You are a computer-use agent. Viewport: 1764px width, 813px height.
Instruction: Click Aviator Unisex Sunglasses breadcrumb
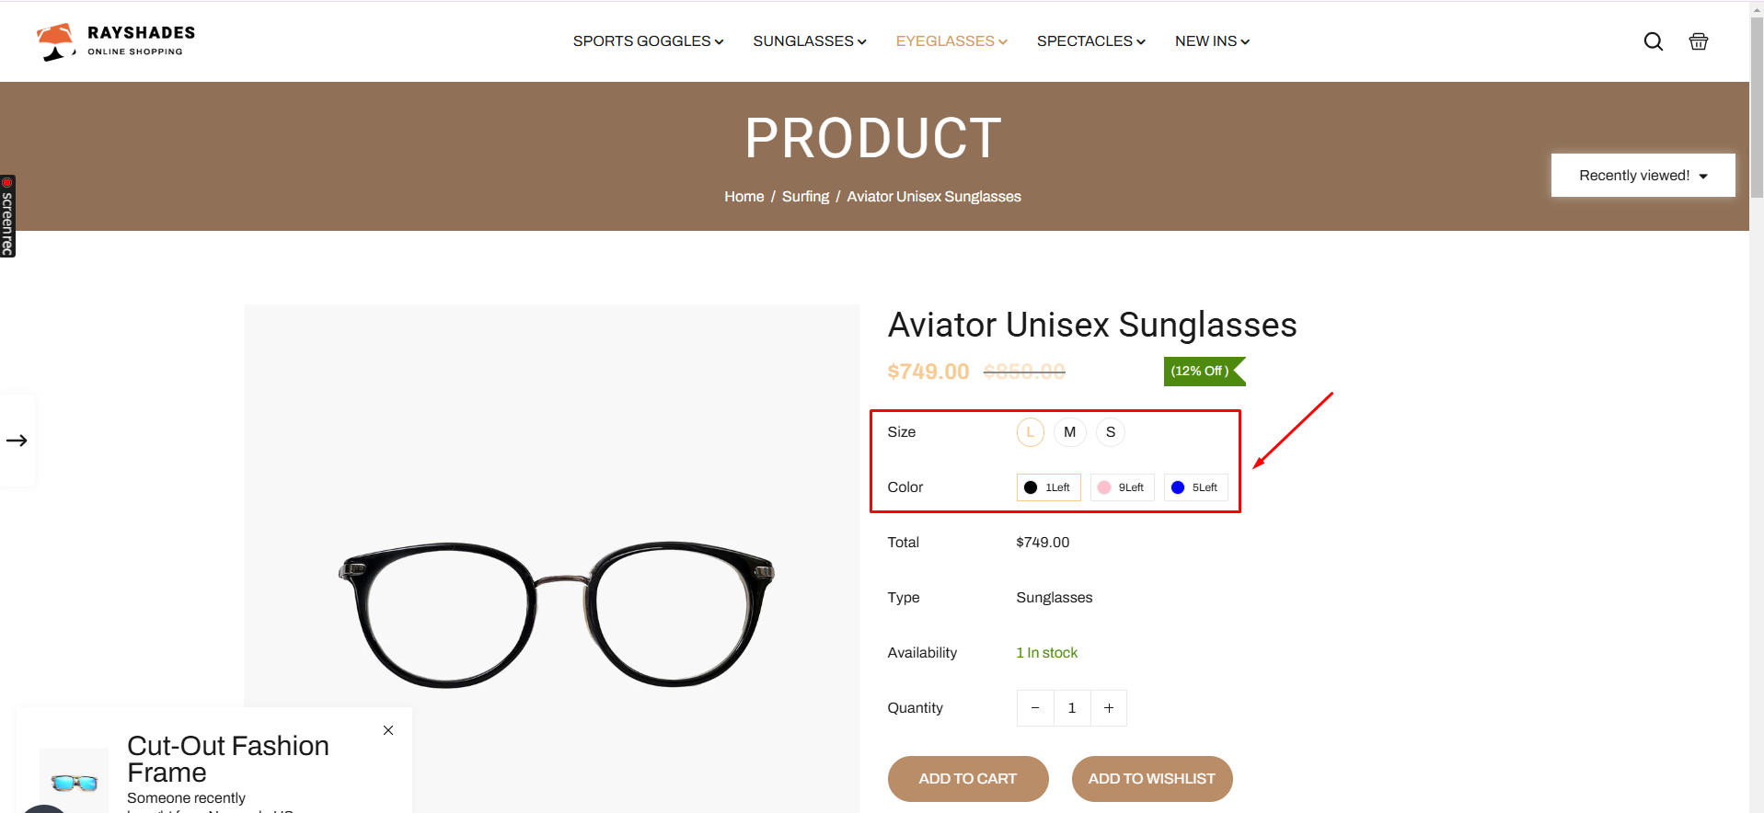934,197
